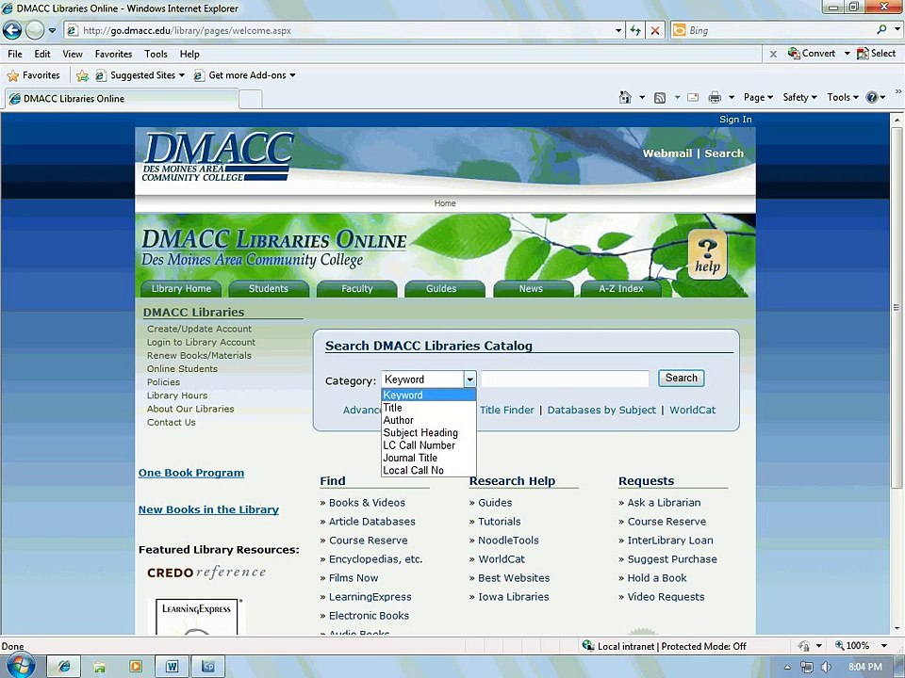This screenshot has width=905, height=678.
Task: Open Favorites star button
Action: [34, 75]
